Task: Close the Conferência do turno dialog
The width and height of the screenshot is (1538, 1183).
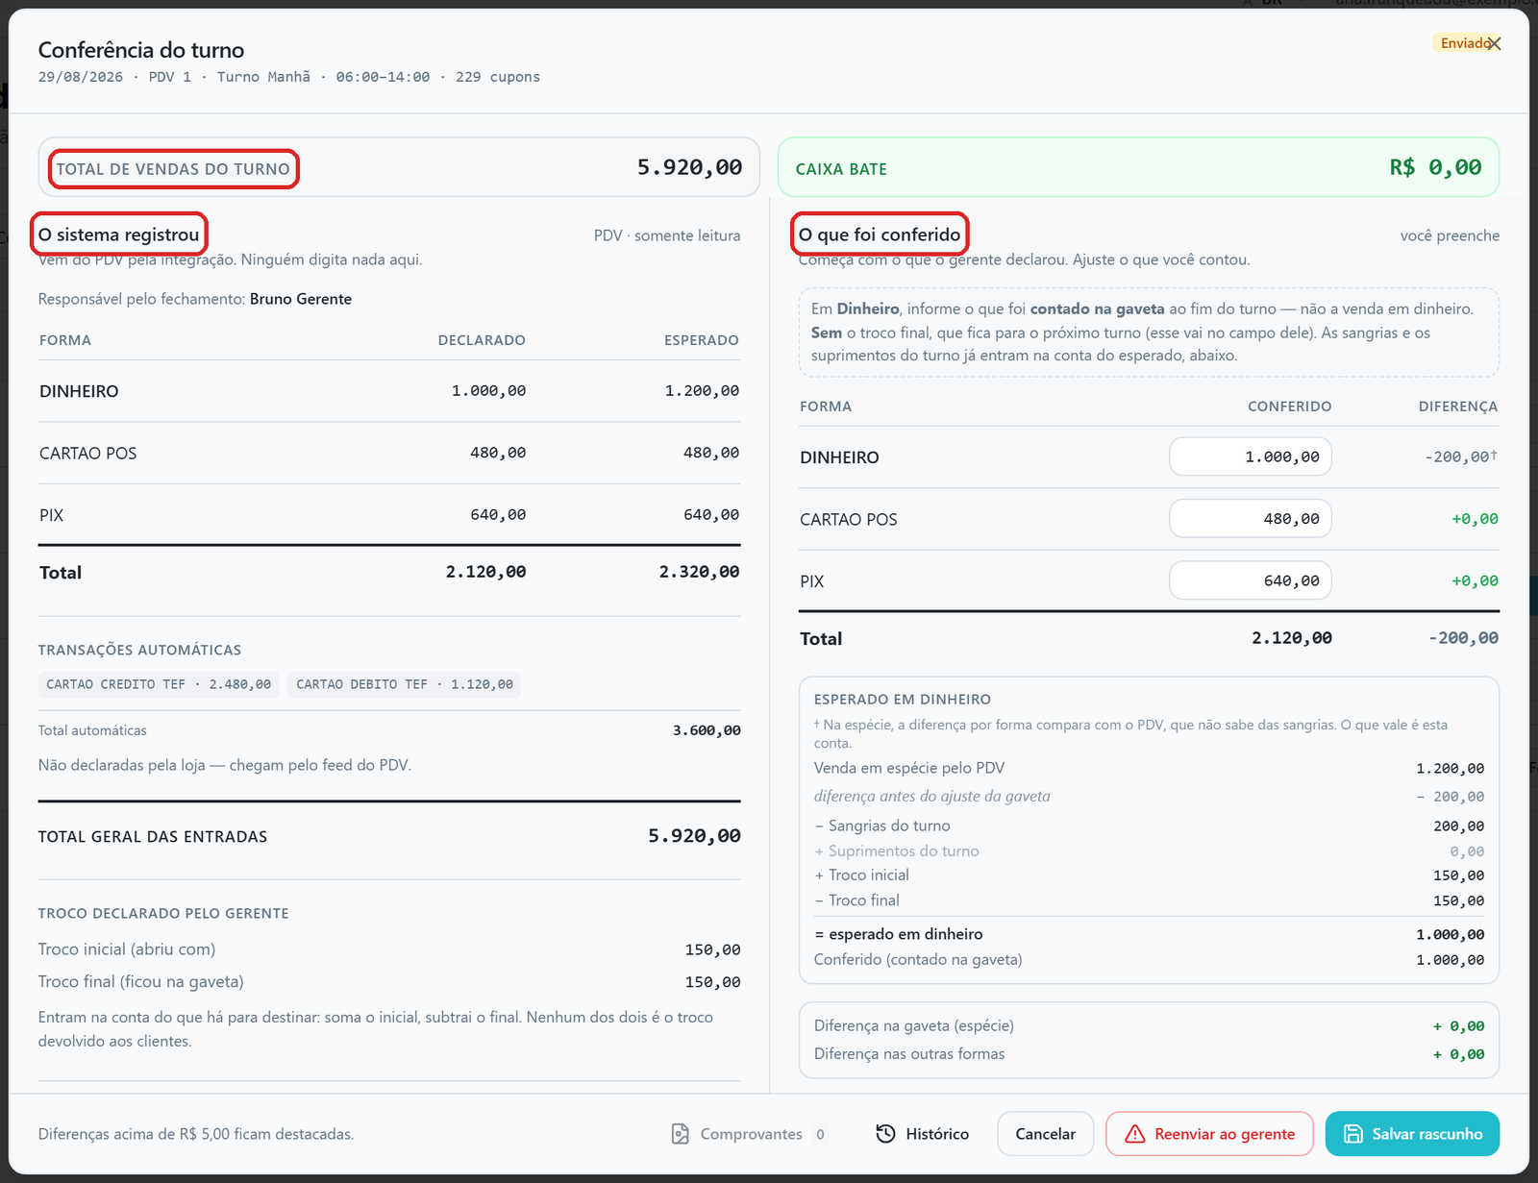Action: pos(1494,44)
